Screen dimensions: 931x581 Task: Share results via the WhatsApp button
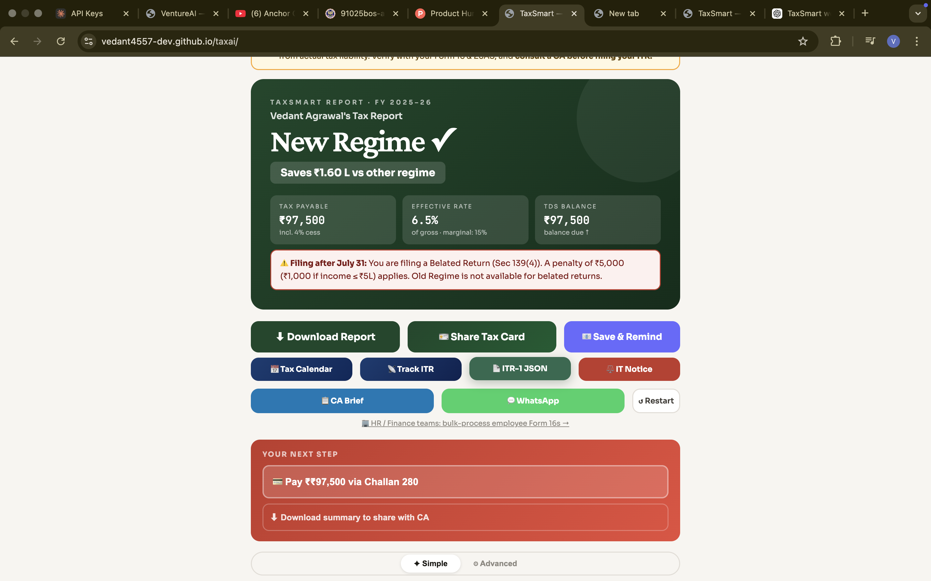pos(533,401)
